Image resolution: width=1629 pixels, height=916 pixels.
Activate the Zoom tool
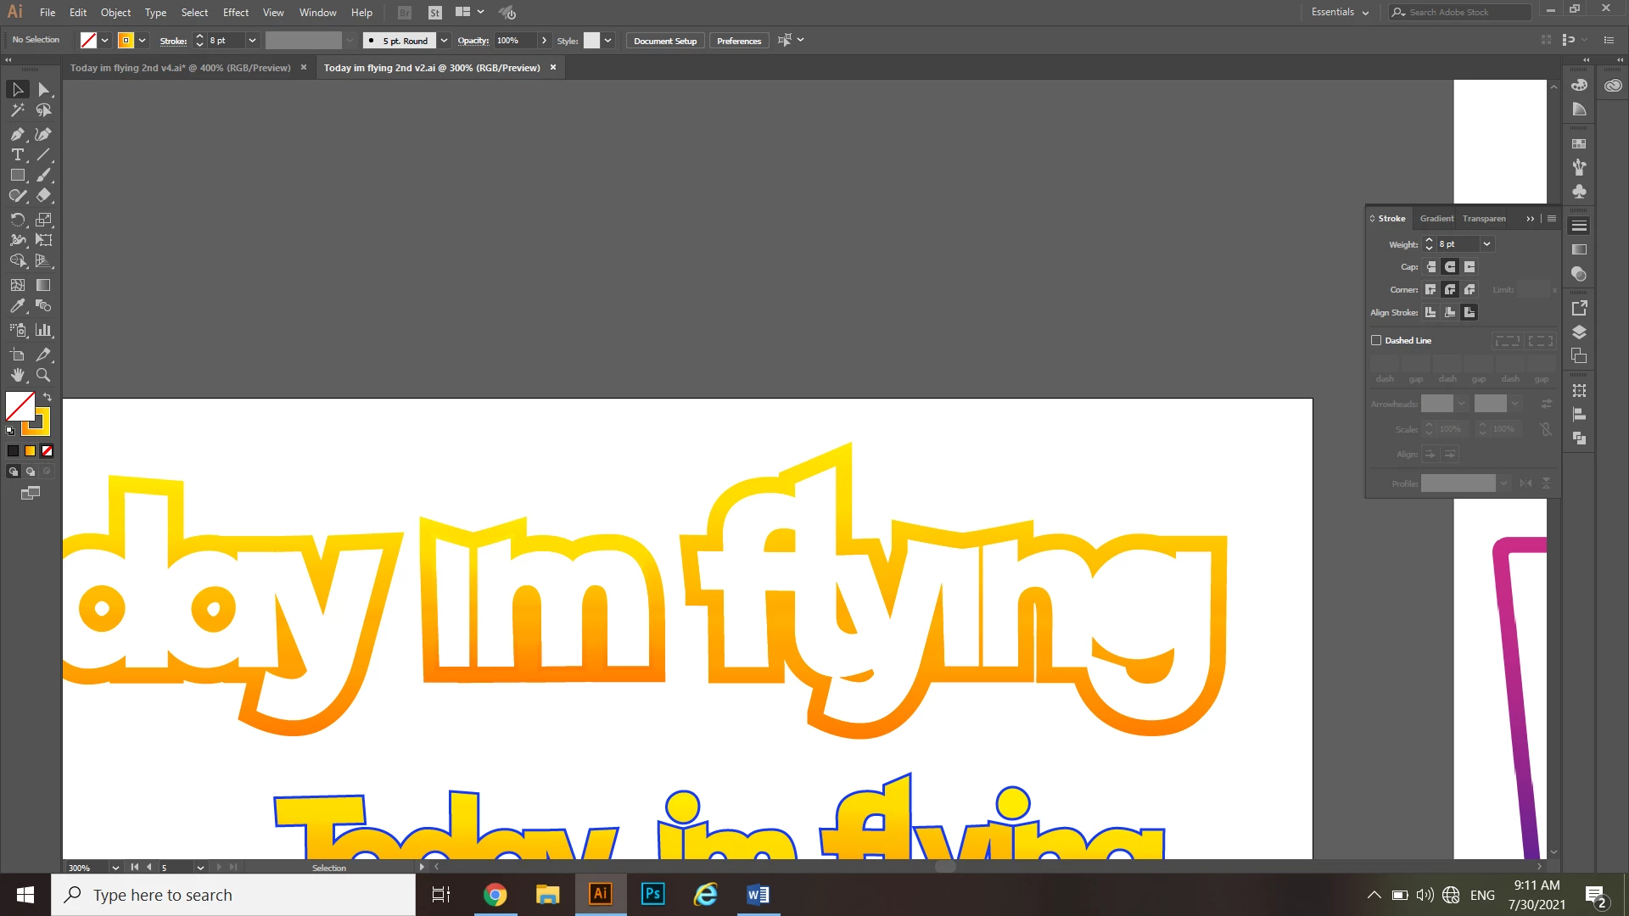tap(43, 375)
